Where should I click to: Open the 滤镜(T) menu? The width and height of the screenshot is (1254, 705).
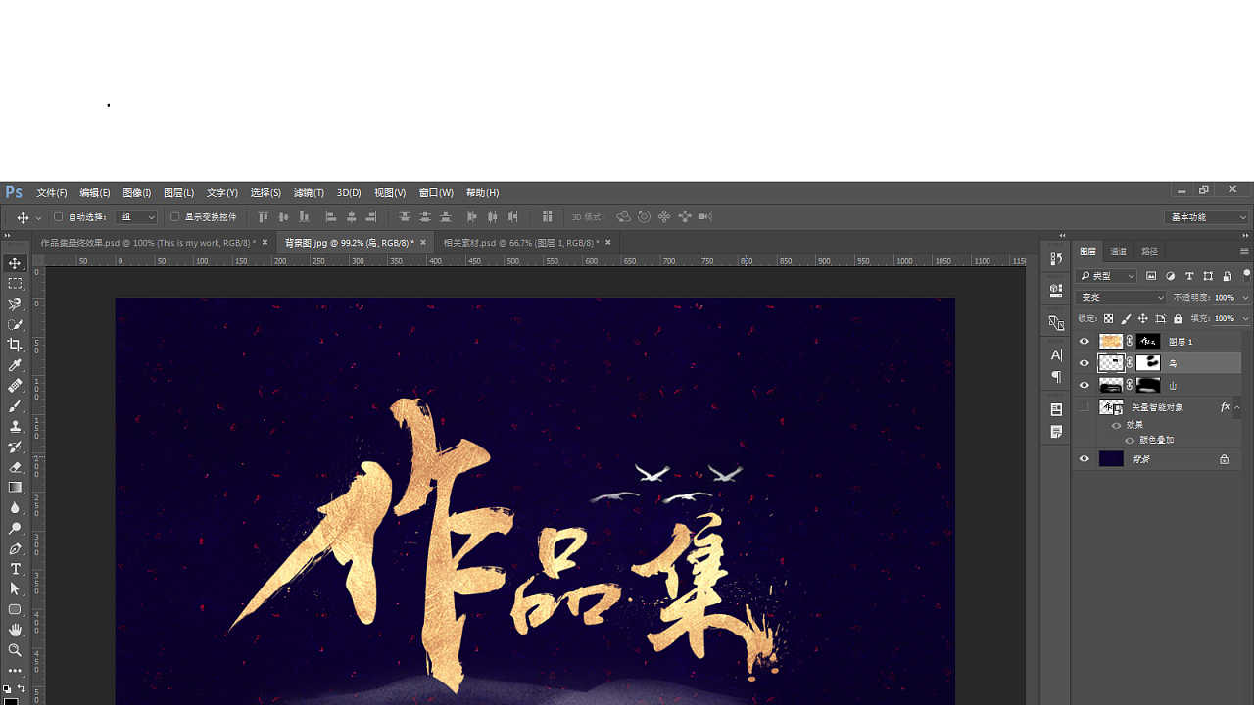pyautogui.click(x=309, y=193)
